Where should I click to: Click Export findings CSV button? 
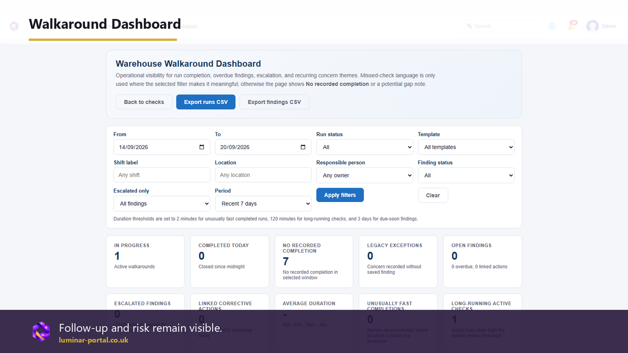tap(274, 102)
